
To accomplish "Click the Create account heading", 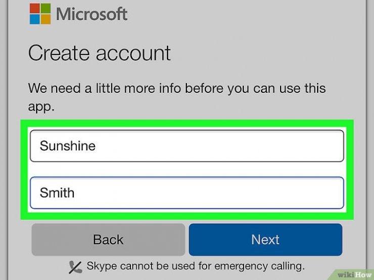I will pyautogui.click(x=100, y=53).
